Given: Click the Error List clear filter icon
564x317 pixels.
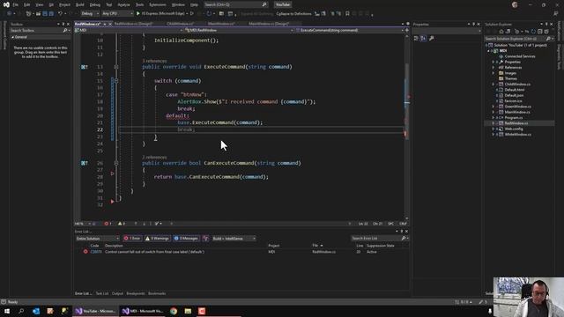Looking at the screenshot, I should pos(205,239).
